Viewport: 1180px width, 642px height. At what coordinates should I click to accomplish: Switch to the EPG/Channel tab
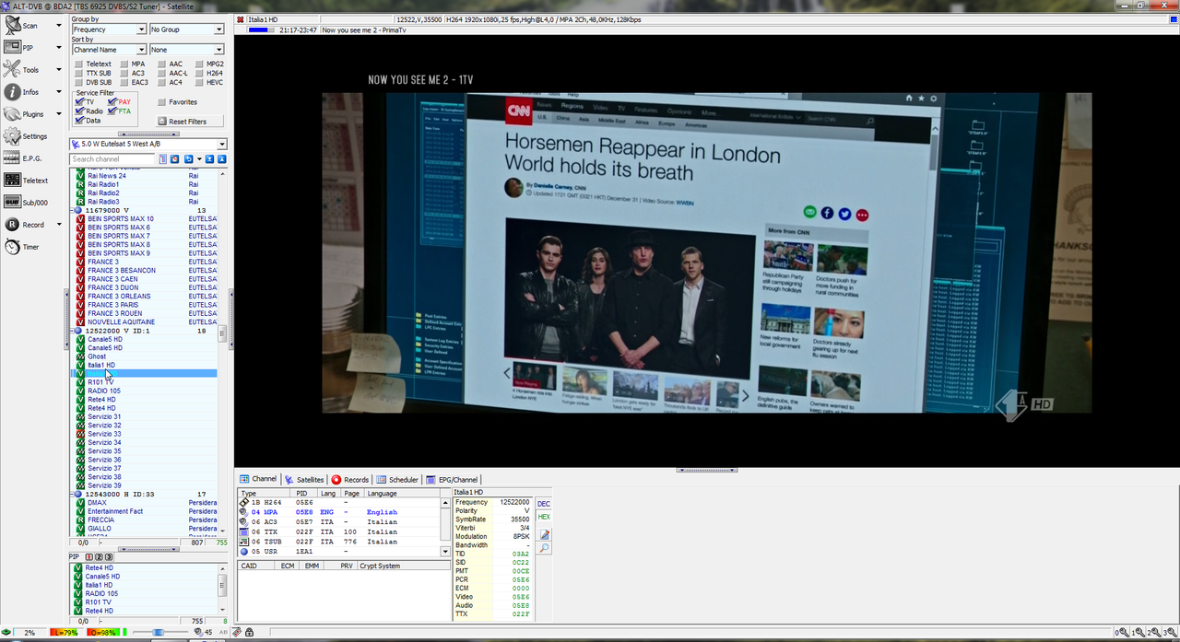[x=452, y=479]
